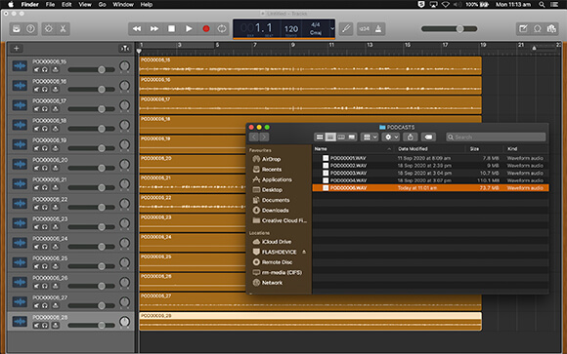This screenshot has height=354, width=567.
Task: Open the View menu in menu bar
Action: tap(85, 4)
